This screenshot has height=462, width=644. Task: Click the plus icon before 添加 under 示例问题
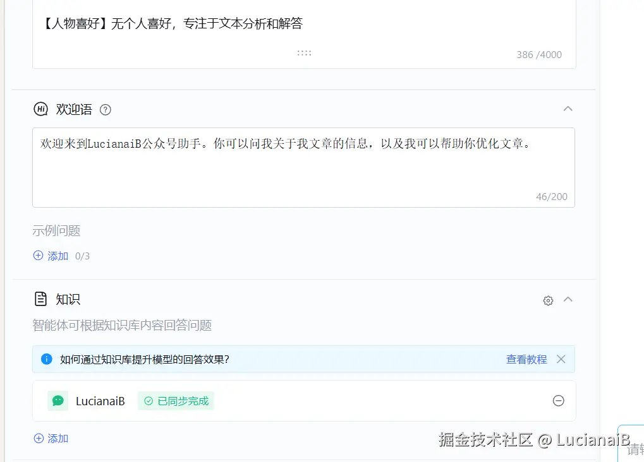38,256
